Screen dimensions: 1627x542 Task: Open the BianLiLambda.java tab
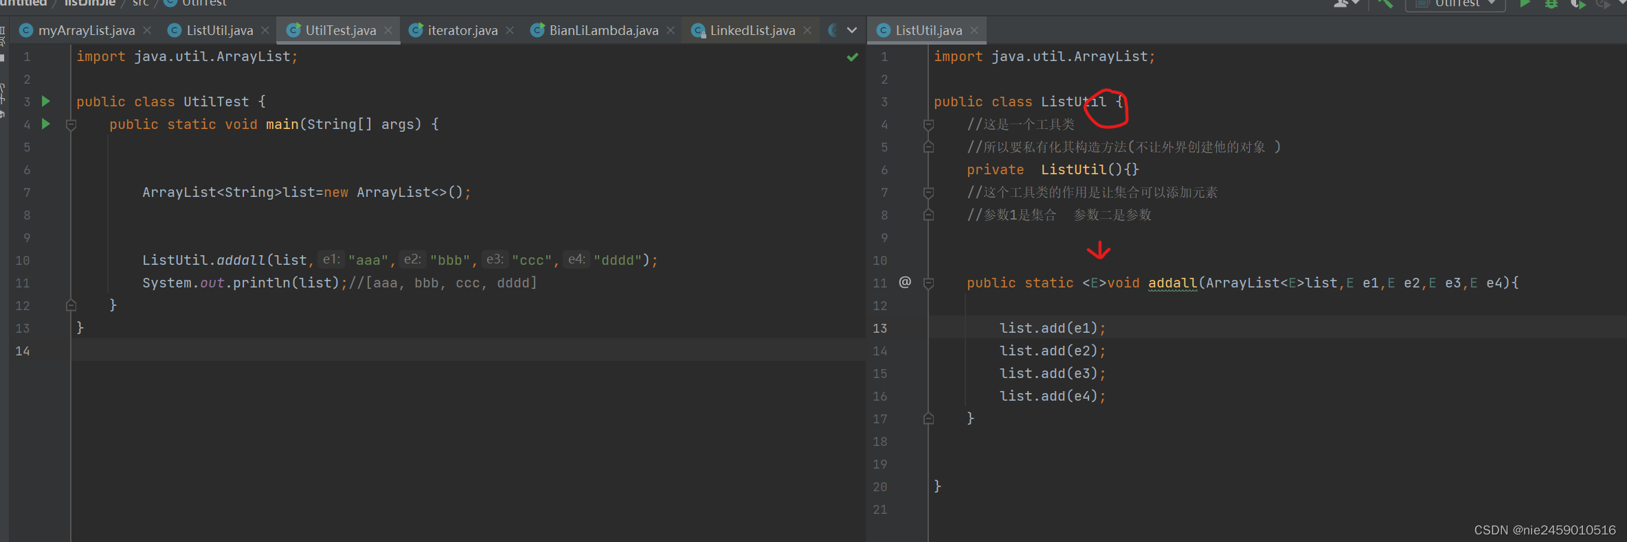click(604, 30)
